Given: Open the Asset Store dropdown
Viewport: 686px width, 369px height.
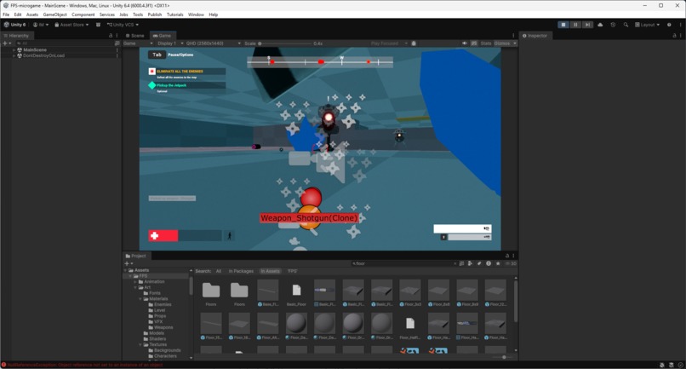Looking at the screenshot, I should (71, 25).
